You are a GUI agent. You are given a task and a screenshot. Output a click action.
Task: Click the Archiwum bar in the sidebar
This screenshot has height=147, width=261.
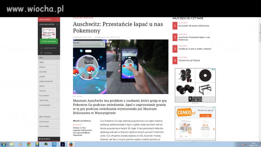49,139
